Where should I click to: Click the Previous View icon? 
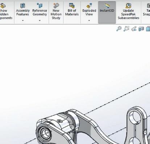click(x=134, y=29)
